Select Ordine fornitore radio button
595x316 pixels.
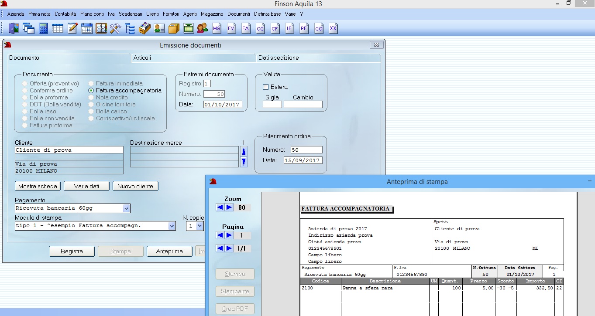(92, 104)
